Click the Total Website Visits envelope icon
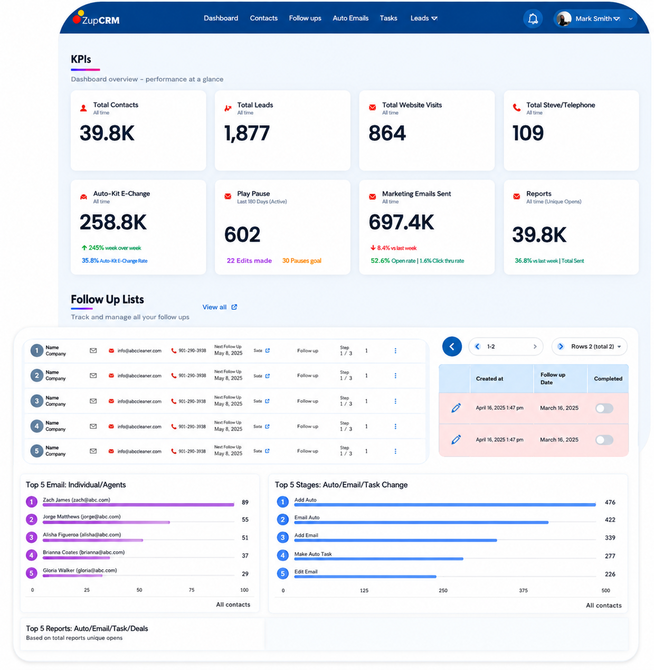 [x=372, y=108]
